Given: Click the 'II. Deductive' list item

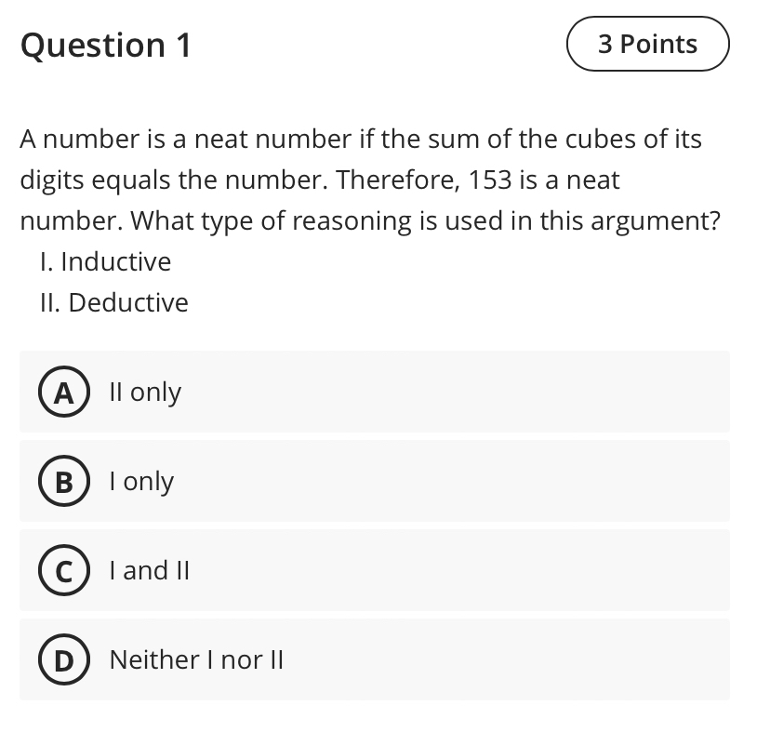Looking at the screenshot, I should point(113,302).
